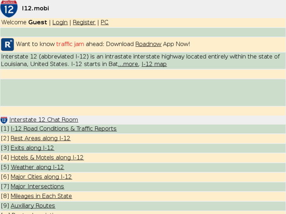286x214 pixels.
Task: Open the Login link
Action: click(60, 22)
